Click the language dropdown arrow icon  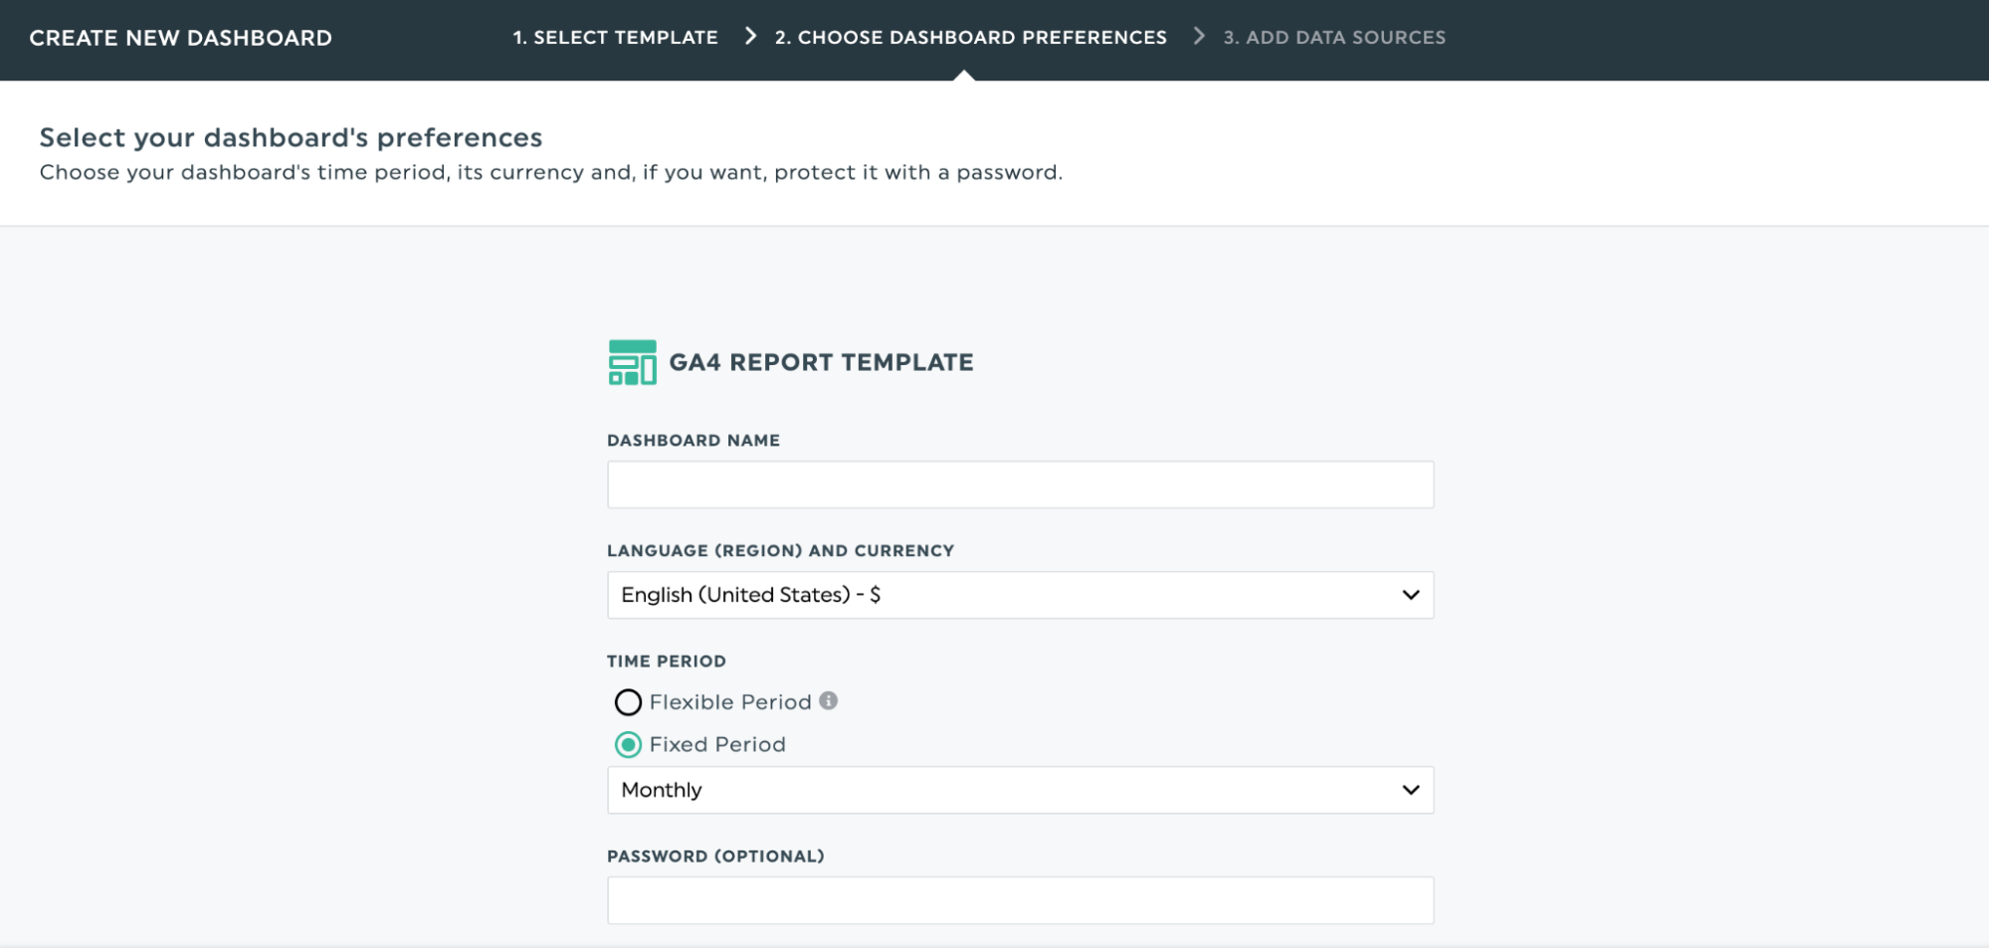pyautogui.click(x=1410, y=595)
